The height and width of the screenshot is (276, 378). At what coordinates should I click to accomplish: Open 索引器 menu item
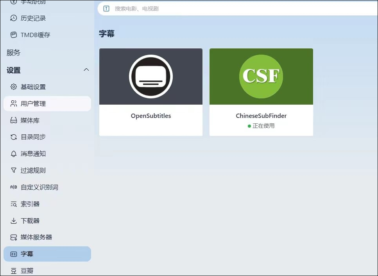point(30,204)
